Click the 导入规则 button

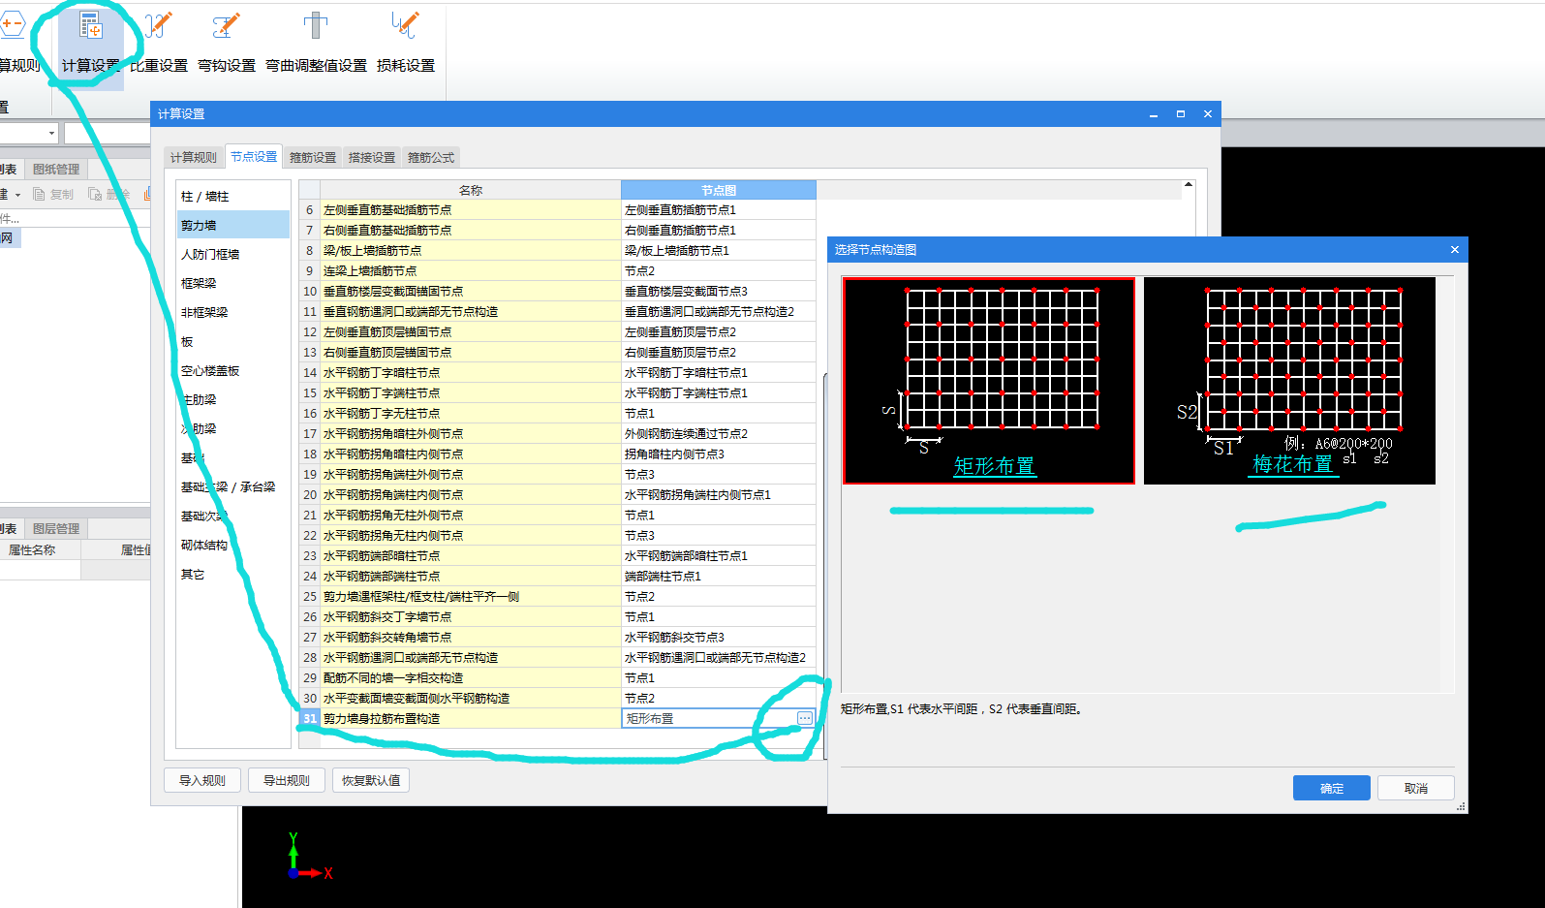pyautogui.click(x=202, y=780)
